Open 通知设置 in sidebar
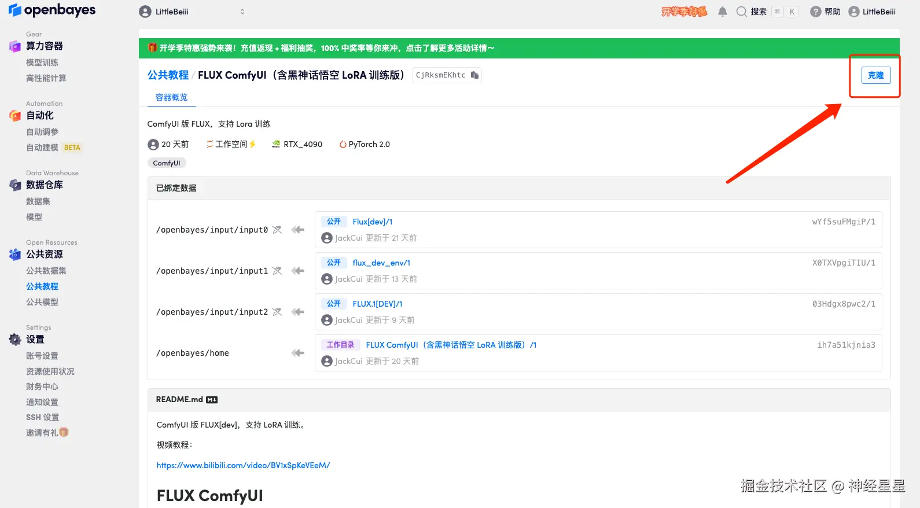920x508 pixels. coord(42,402)
